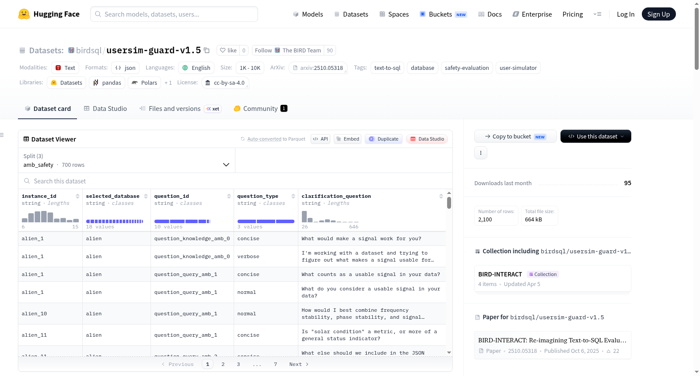The height and width of the screenshot is (376, 700).
Task: Go to page 2 of dataset rows
Action: 223,364
